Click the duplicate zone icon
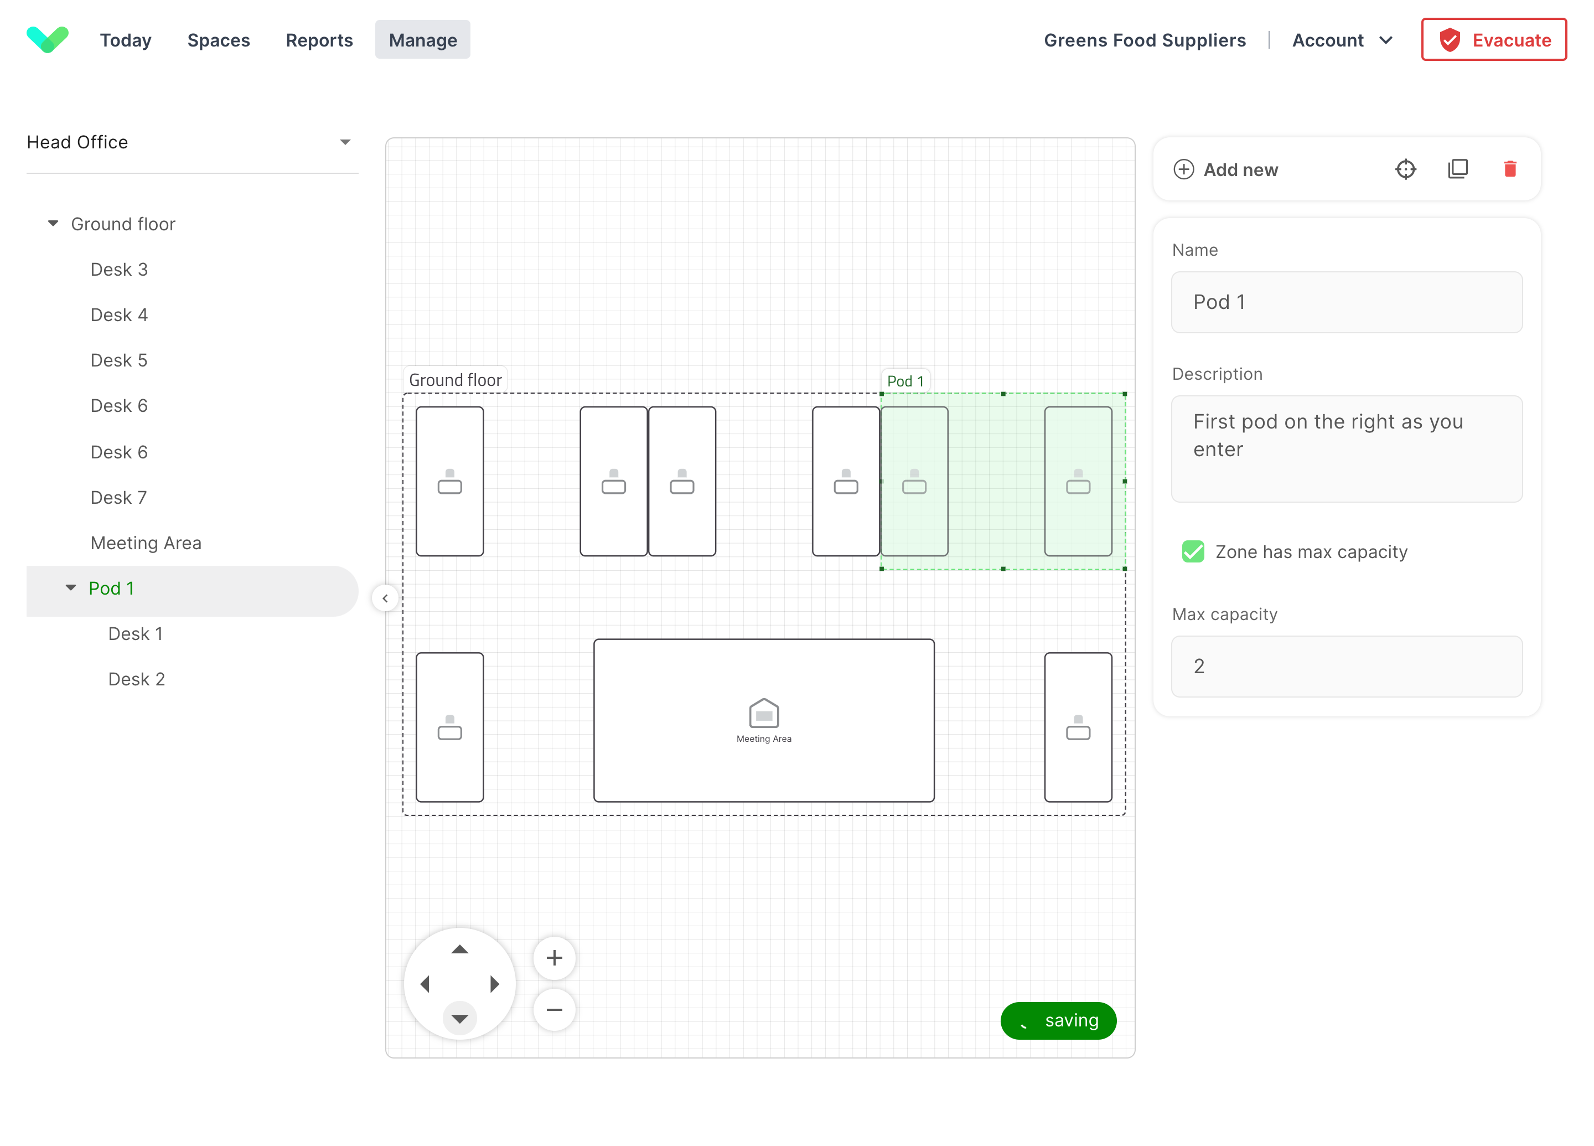Image resolution: width=1594 pixels, height=1146 pixels. click(x=1458, y=169)
